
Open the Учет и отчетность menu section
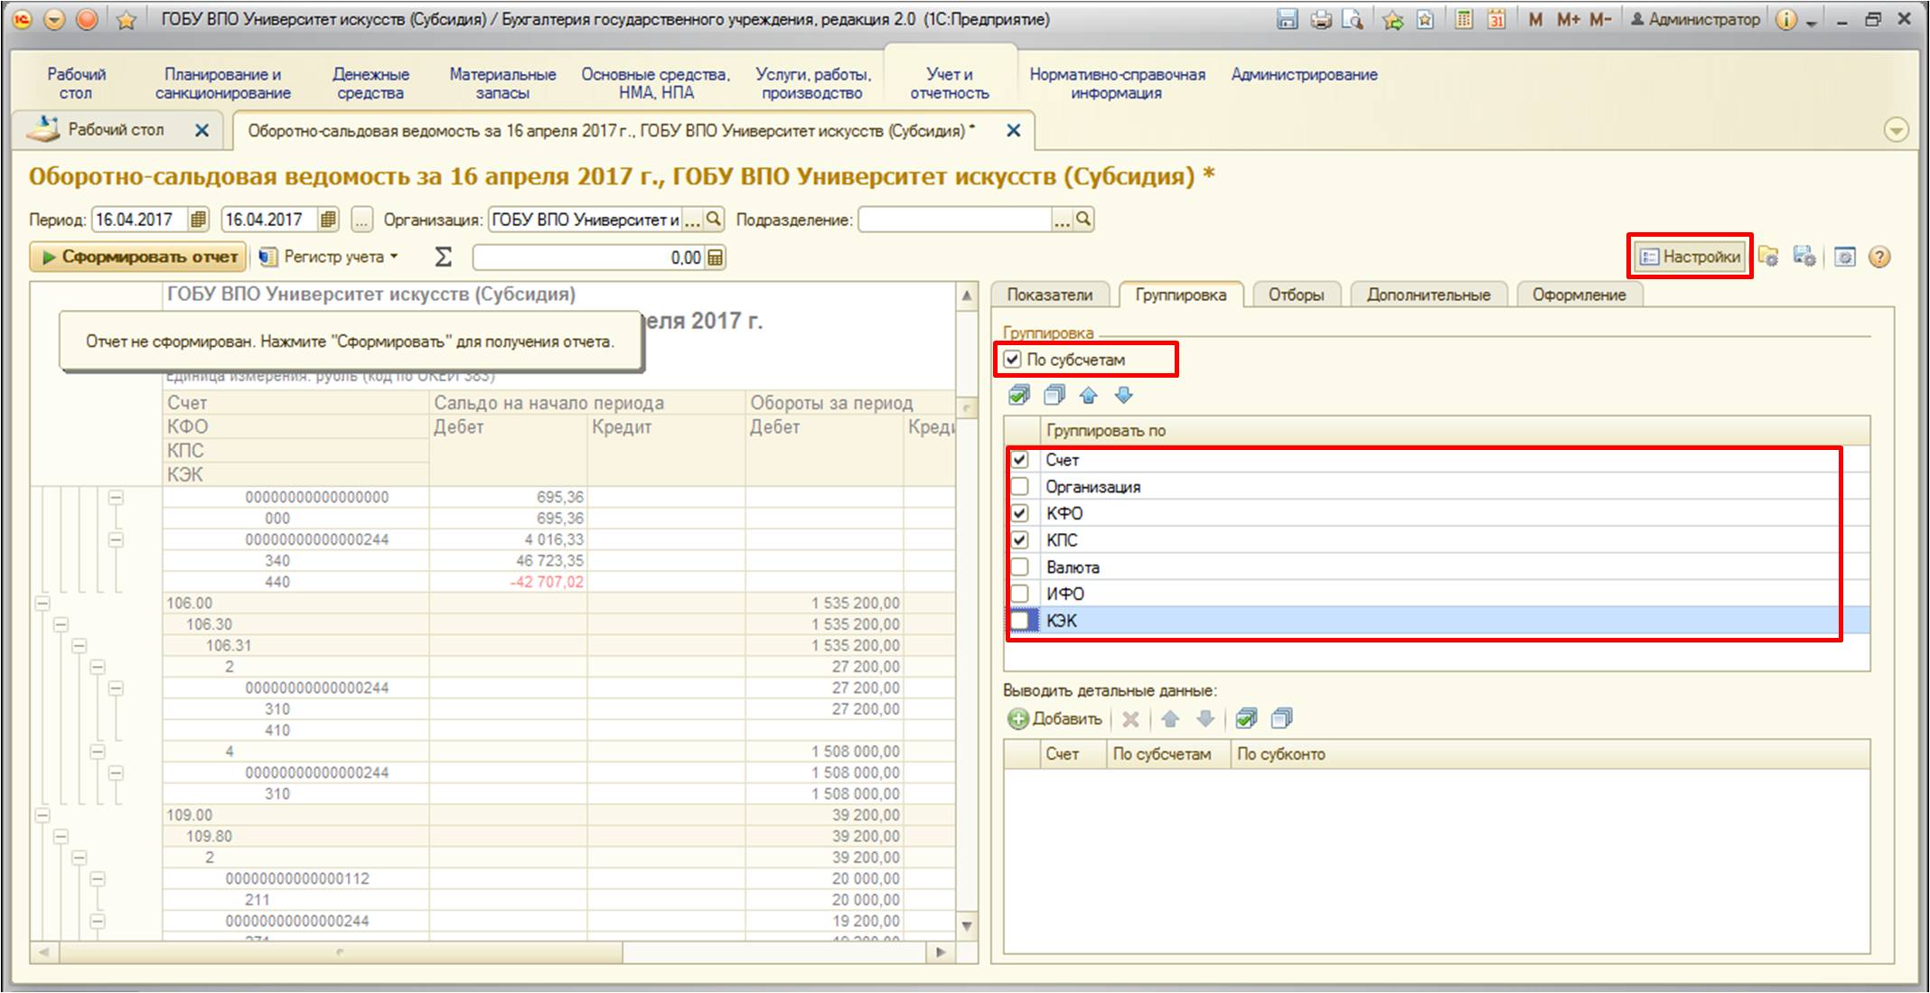[x=949, y=83]
